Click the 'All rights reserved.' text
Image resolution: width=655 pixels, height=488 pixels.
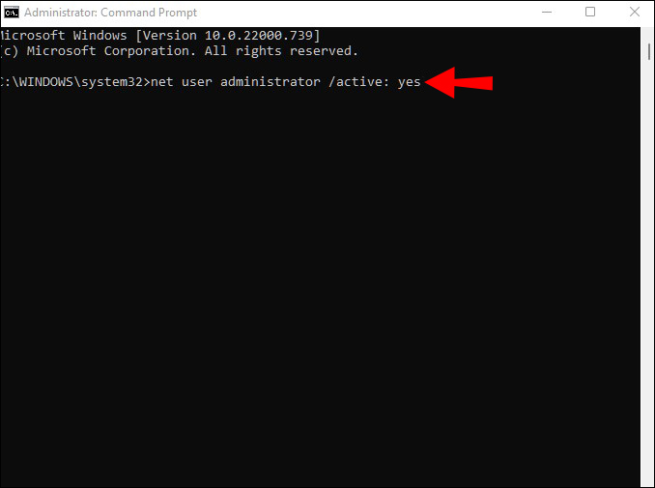(281, 51)
